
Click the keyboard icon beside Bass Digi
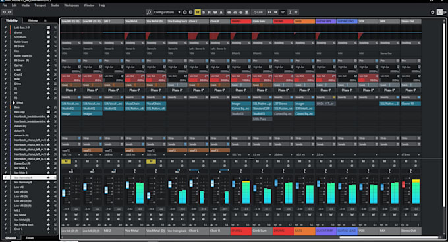(48, 112)
